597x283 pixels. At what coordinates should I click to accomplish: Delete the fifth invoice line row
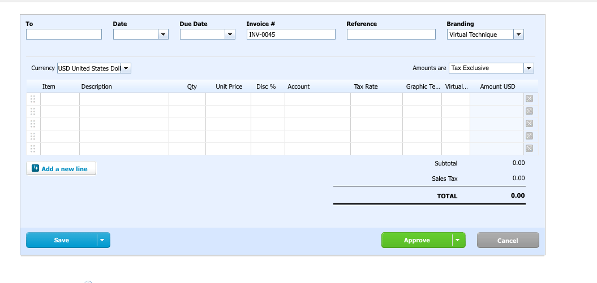529,148
